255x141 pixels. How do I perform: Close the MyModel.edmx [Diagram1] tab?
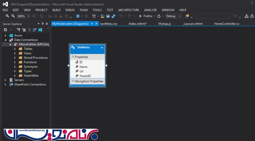click(96, 24)
